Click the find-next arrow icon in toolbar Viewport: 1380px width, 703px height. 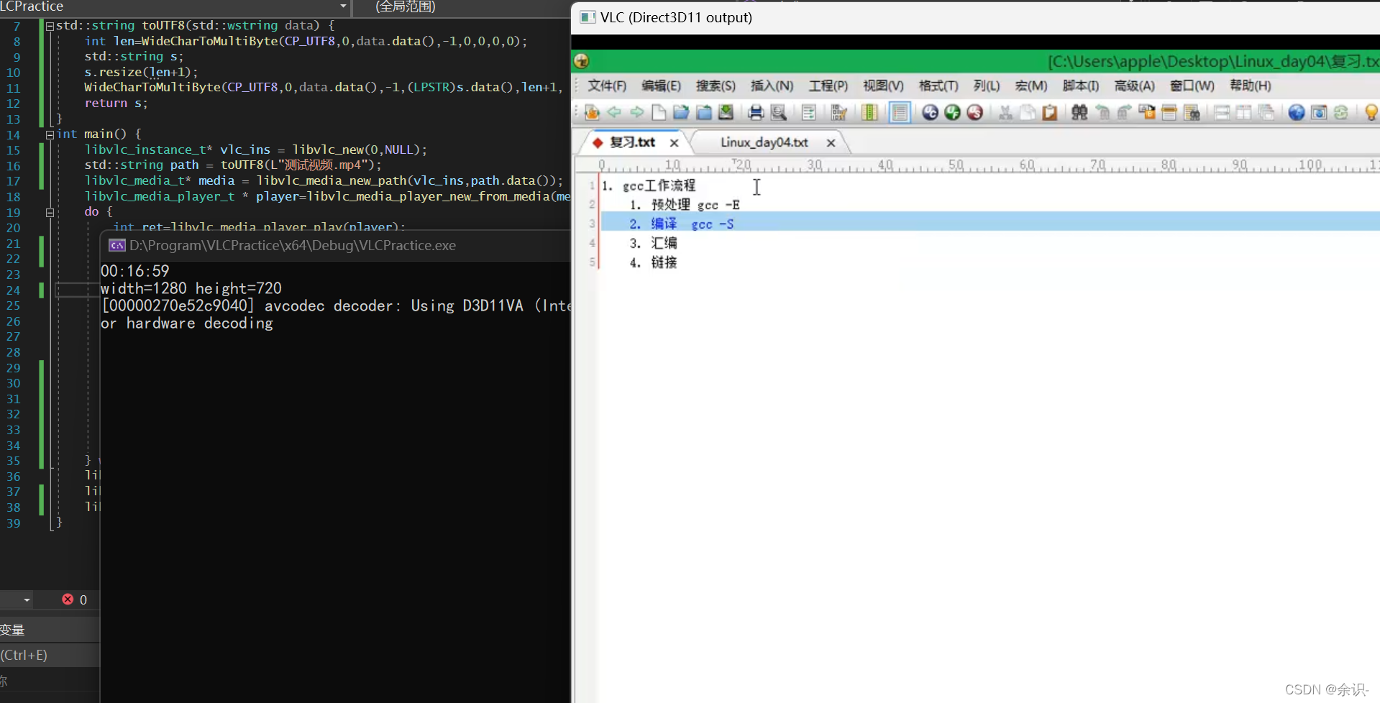(x=1125, y=112)
